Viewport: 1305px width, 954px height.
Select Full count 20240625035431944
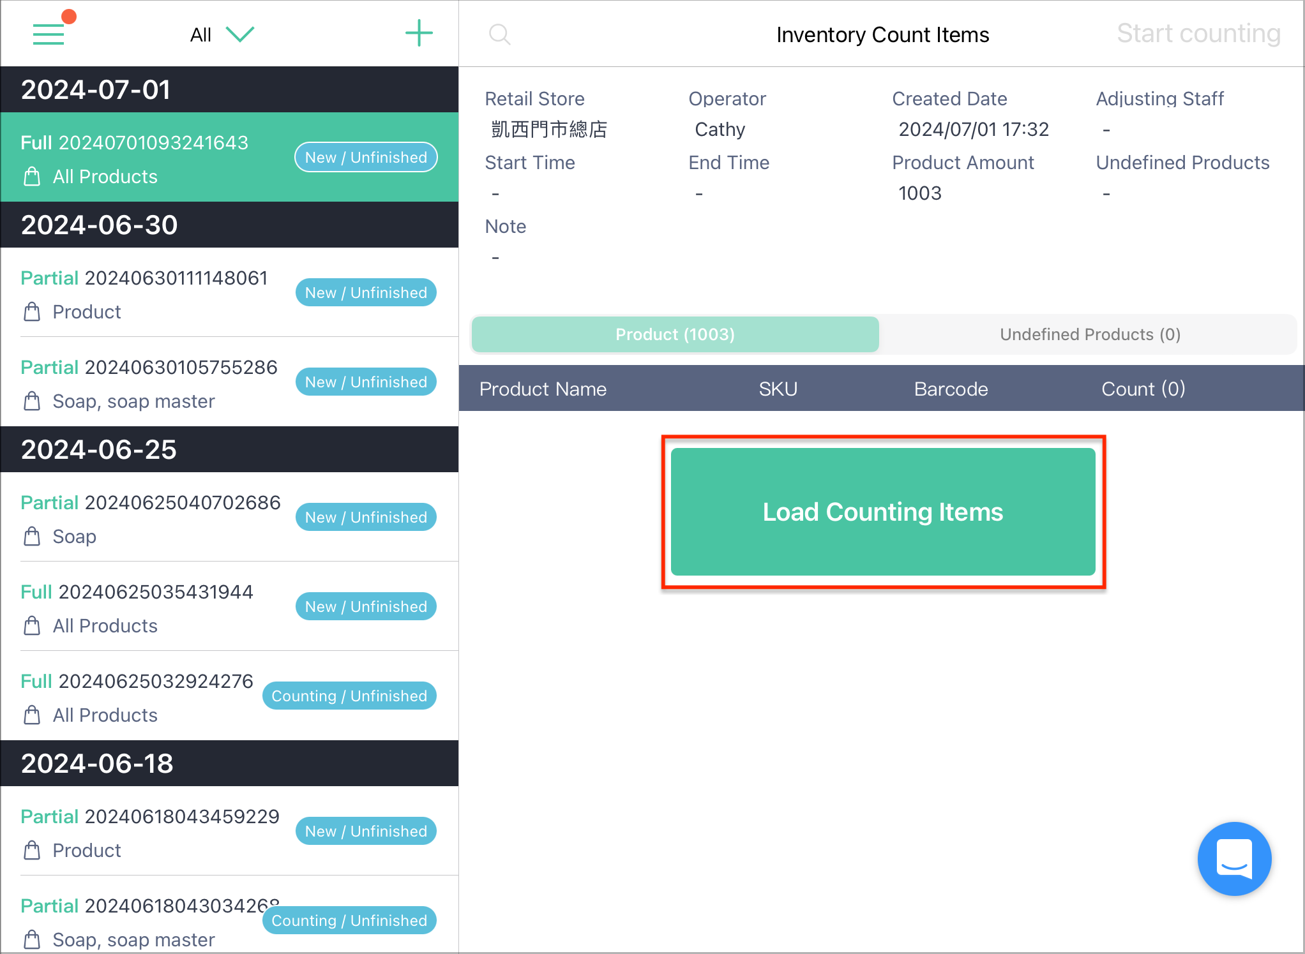229,606
